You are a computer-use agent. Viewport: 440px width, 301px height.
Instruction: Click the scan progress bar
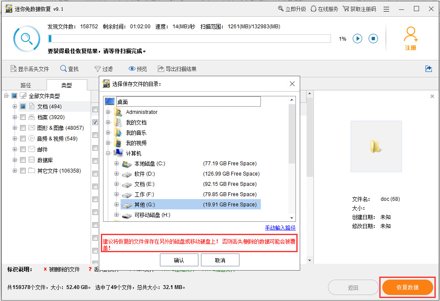189,39
